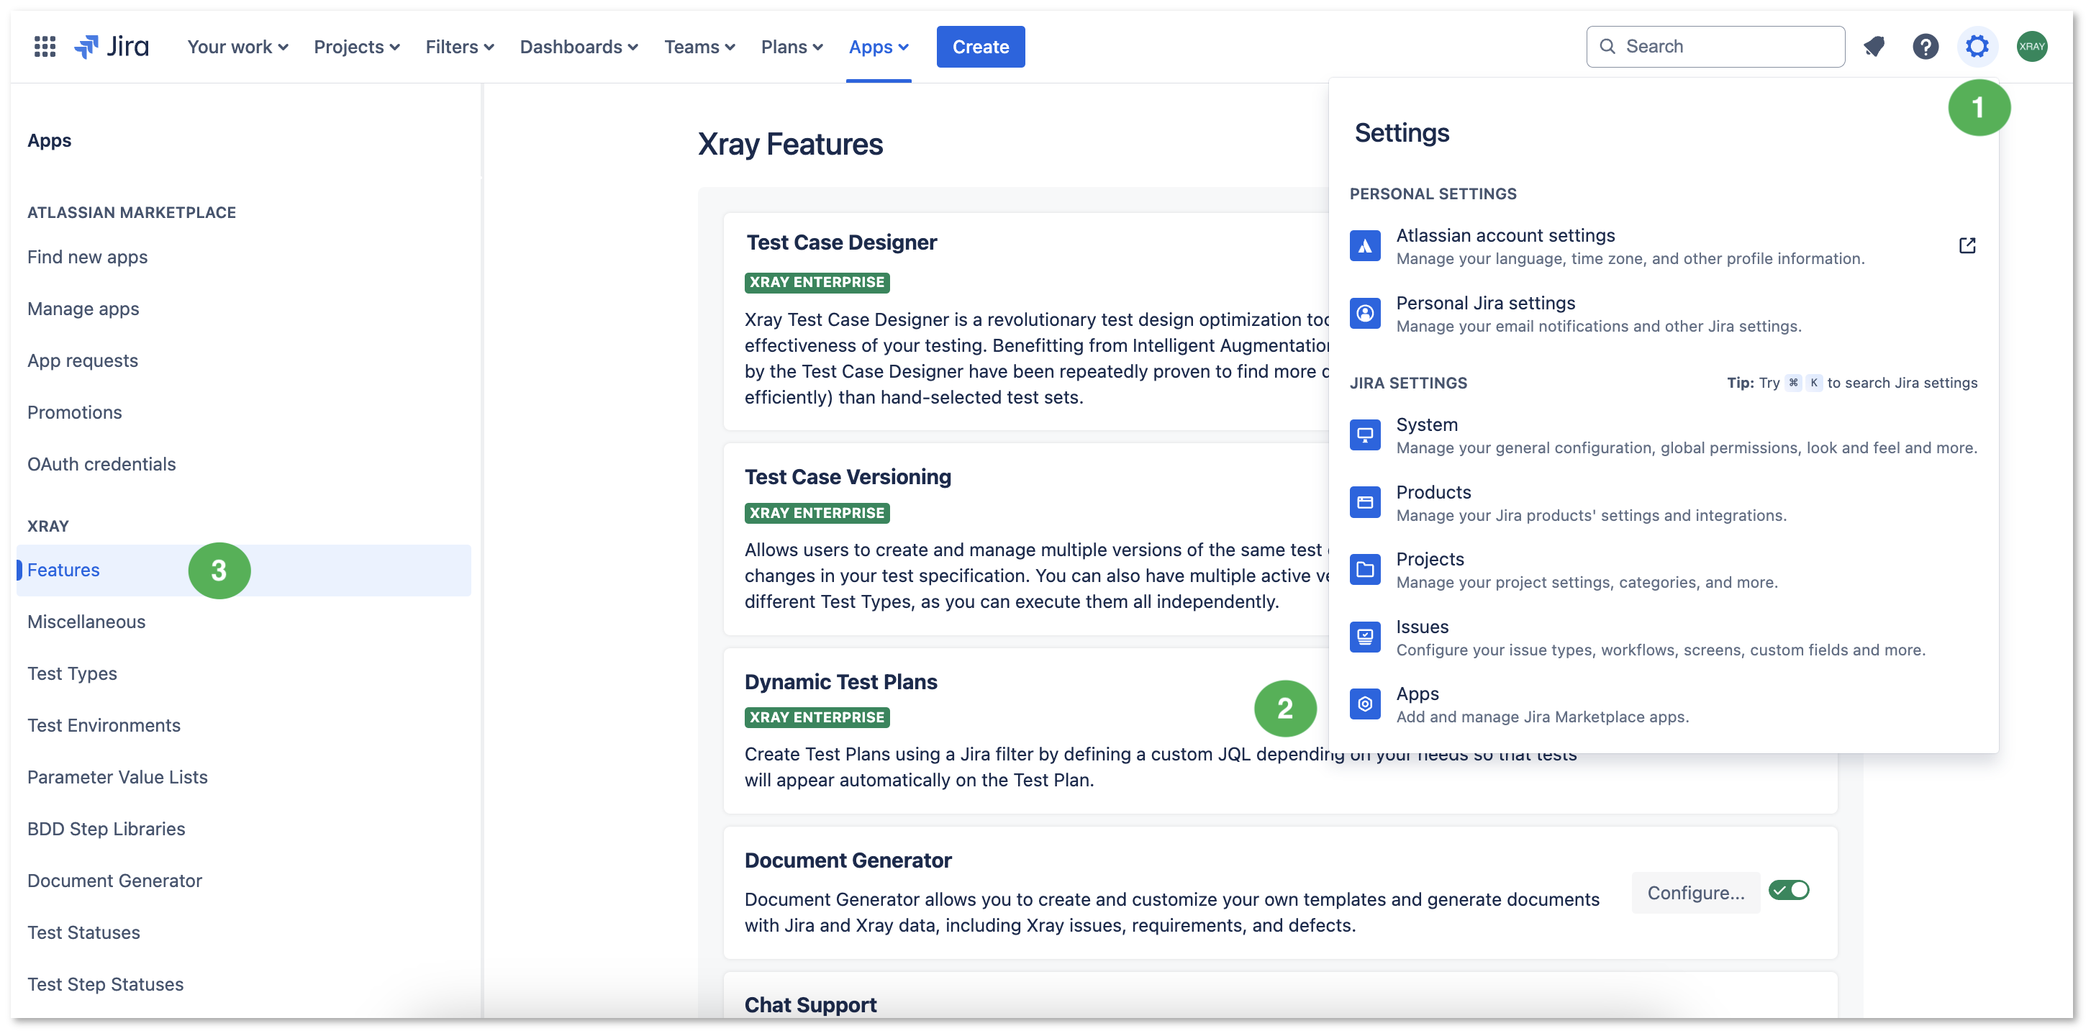The height and width of the screenshot is (1036, 2091).
Task: Click the Products settings icon
Action: 1364,503
